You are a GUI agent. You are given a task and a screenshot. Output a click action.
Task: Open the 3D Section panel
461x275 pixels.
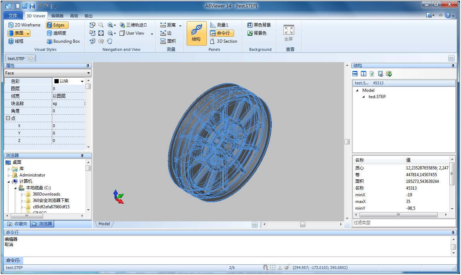pyautogui.click(x=223, y=41)
